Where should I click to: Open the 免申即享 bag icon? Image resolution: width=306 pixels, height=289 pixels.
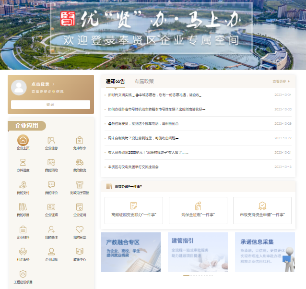tap(80, 140)
